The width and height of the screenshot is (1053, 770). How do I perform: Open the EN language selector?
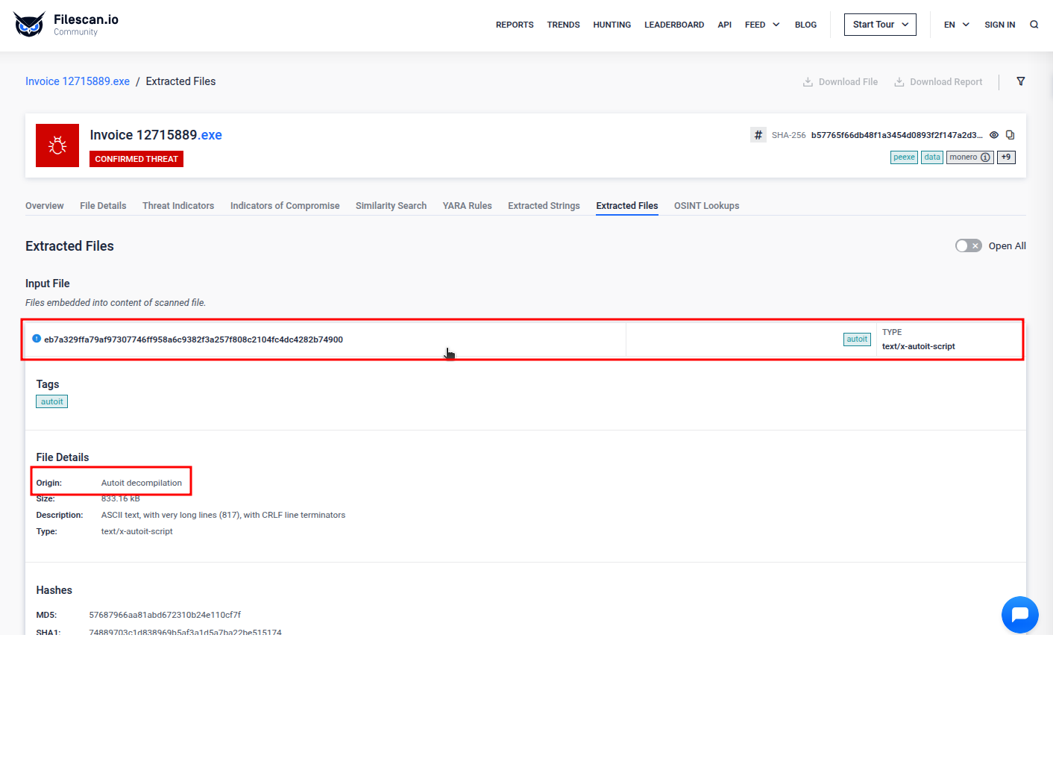[x=956, y=25]
